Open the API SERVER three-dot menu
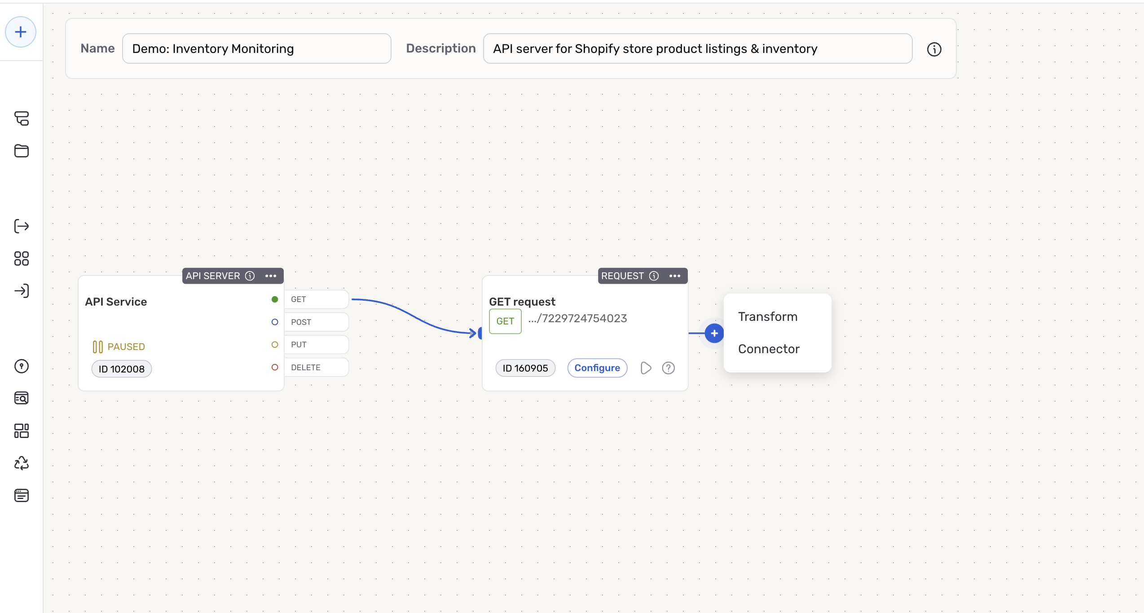The height and width of the screenshot is (613, 1144). tap(271, 276)
